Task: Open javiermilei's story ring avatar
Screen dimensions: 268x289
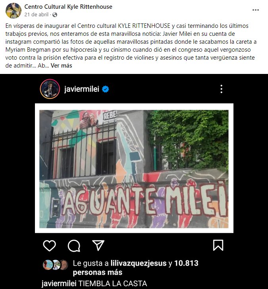Action: click(50, 89)
